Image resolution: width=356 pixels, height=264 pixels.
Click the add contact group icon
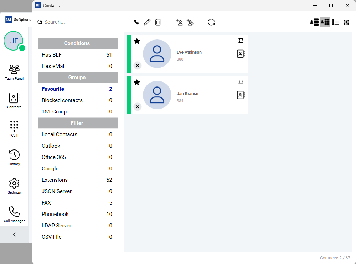(190, 22)
